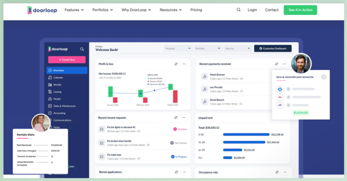The image size is (347, 181).
Task: Click the Late Fees Charged row
Action: click(x=38, y=151)
